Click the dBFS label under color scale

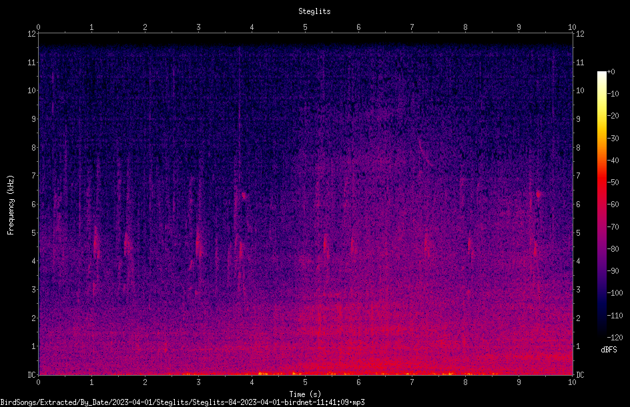(x=609, y=350)
